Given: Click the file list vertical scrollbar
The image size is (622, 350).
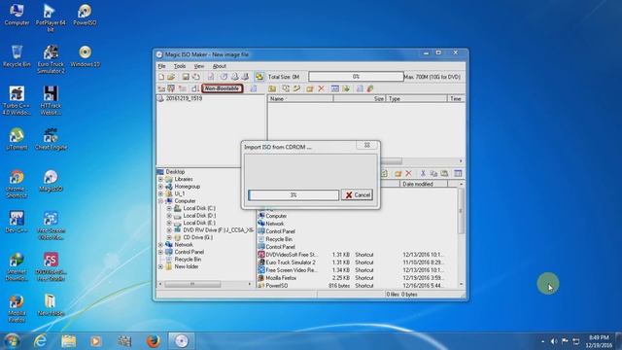Looking at the screenshot, I should click(461, 234).
